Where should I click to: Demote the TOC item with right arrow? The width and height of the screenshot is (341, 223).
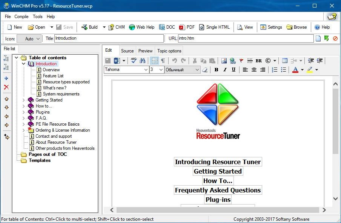6,125
